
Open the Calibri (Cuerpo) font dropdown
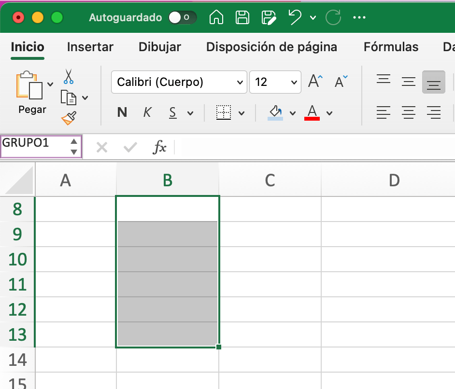click(x=179, y=82)
